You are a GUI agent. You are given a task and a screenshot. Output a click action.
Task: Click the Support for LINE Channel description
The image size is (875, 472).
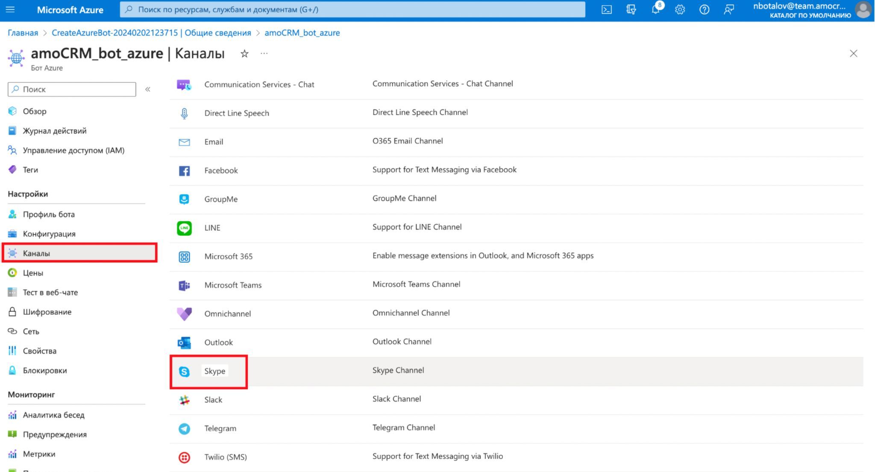(417, 227)
